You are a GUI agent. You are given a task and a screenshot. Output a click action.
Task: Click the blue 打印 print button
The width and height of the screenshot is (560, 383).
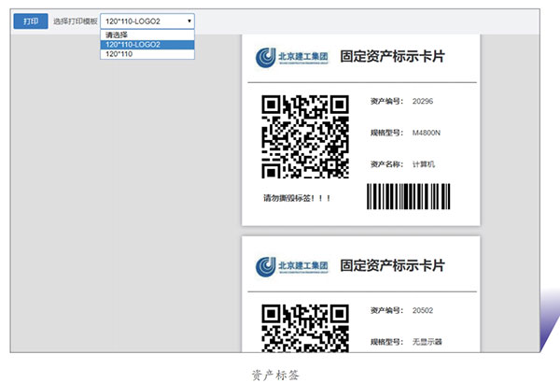point(31,21)
